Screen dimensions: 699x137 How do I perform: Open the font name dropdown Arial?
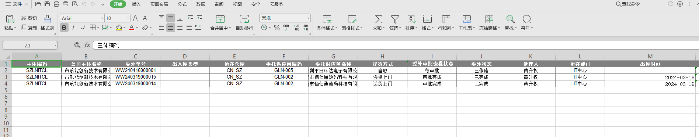[102, 18]
